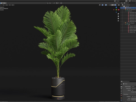The width and height of the screenshot is (136, 102).
Task: Select the pot_light material in outliner
Action: [x=132, y=32]
